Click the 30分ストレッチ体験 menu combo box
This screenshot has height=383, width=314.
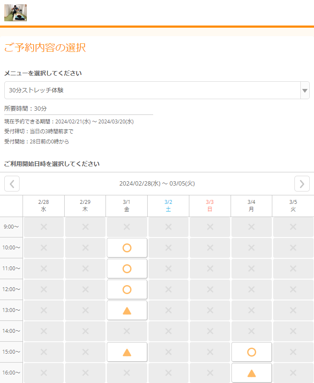click(152, 90)
